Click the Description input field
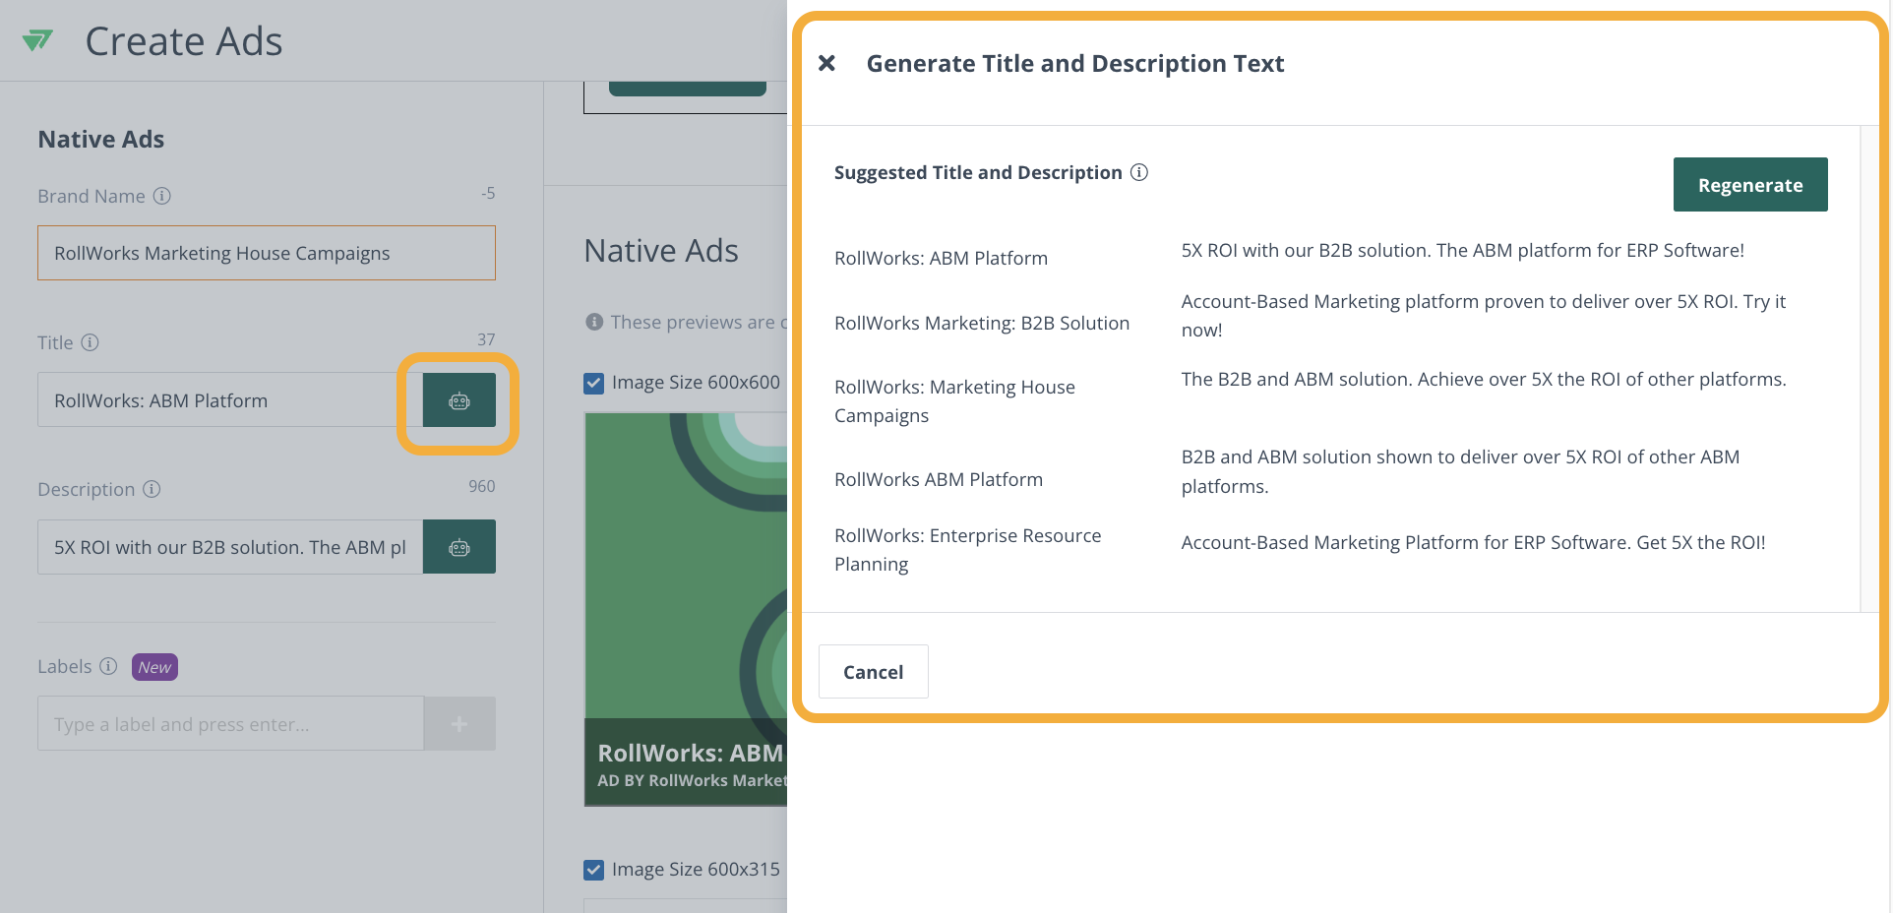 (230, 547)
